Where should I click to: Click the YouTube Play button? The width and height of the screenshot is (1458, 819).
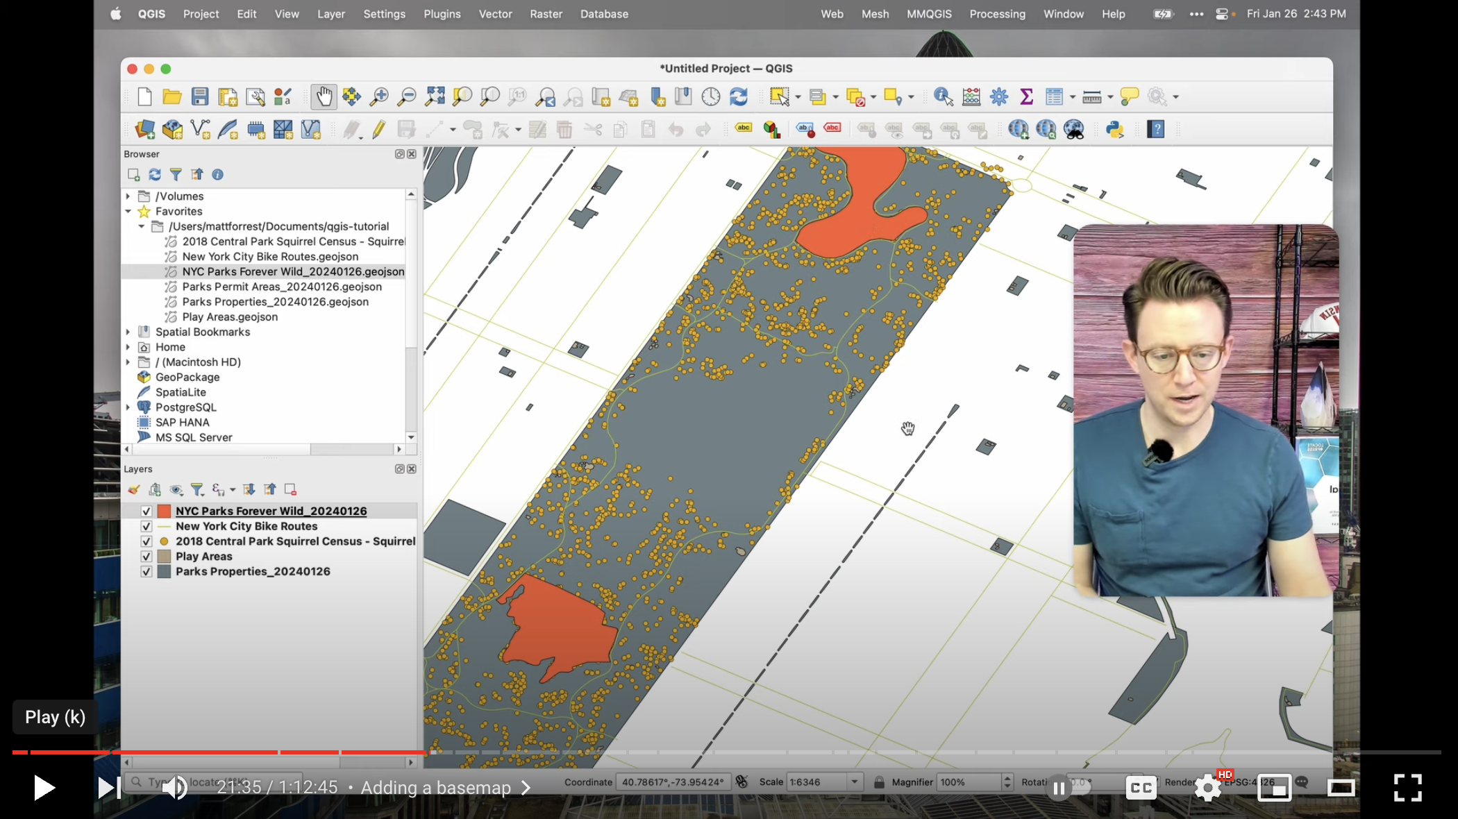(44, 788)
